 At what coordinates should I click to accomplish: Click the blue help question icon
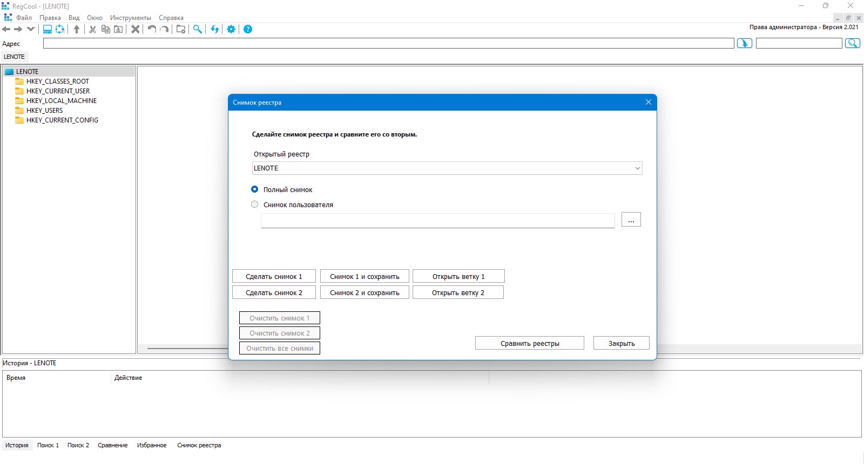click(248, 29)
